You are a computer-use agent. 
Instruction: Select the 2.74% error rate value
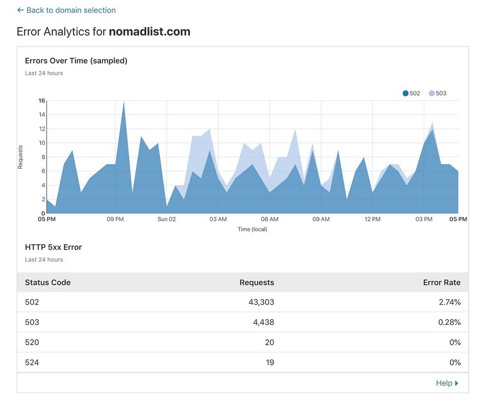(x=449, y=302)
